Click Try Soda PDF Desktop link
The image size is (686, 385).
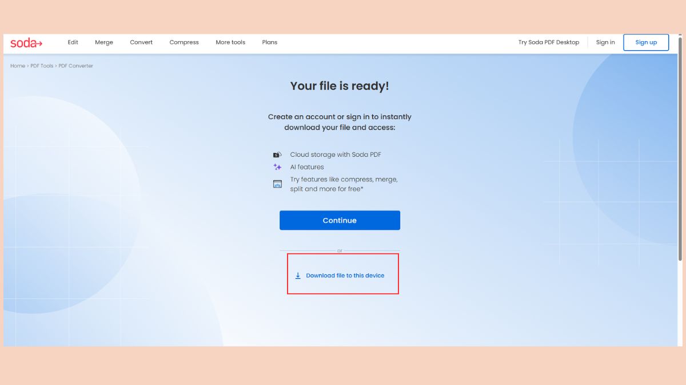(549, 42)
